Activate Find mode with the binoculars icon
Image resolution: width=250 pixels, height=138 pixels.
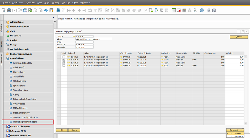click(58, 11)
